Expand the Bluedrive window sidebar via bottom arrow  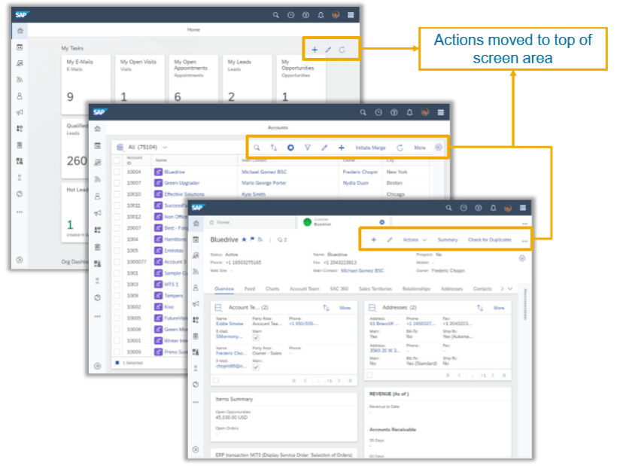196,449
